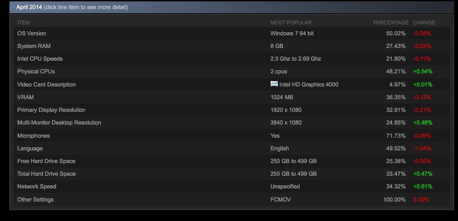Click the '1024 MB' VRAM value
458x221 pixels.
[281, 97]
